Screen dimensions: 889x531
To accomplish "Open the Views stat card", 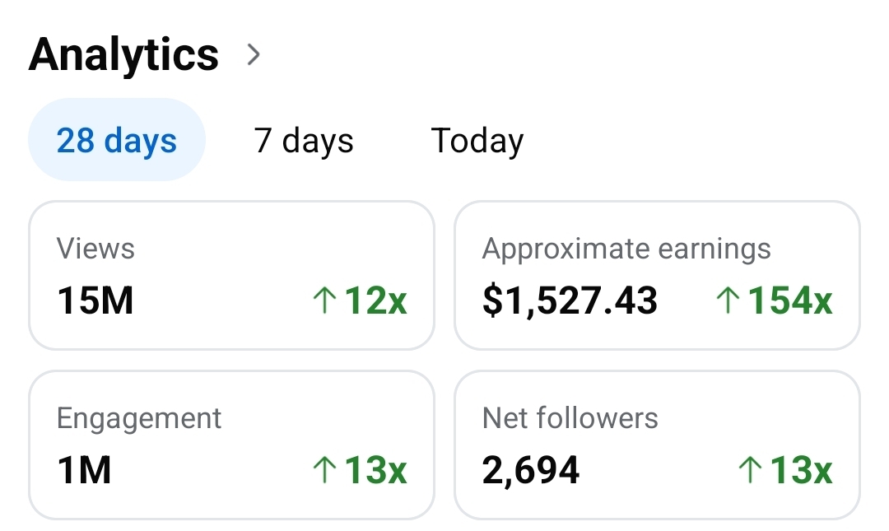I will [x=231, y=276].
